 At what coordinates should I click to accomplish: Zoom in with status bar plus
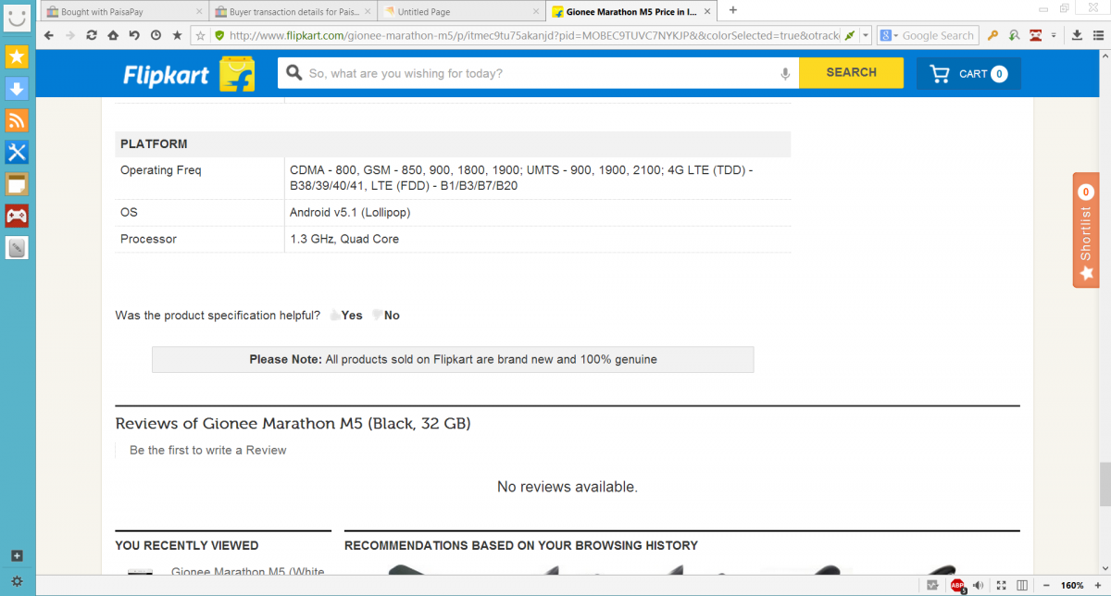[x=1100, y=585]
